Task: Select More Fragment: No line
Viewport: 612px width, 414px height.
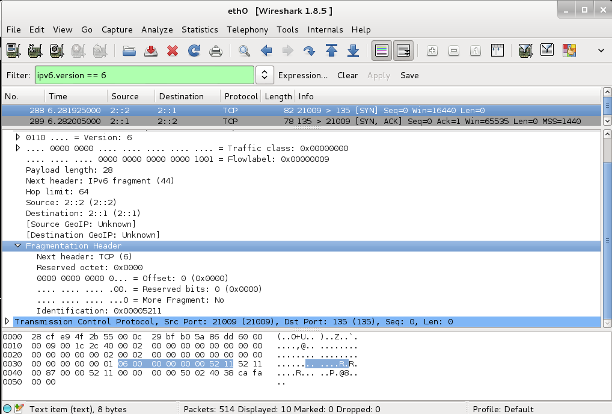Action: (130, 300)
